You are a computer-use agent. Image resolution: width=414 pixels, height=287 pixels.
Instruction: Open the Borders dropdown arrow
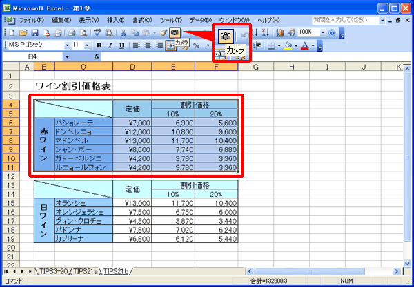coord(279,46)
